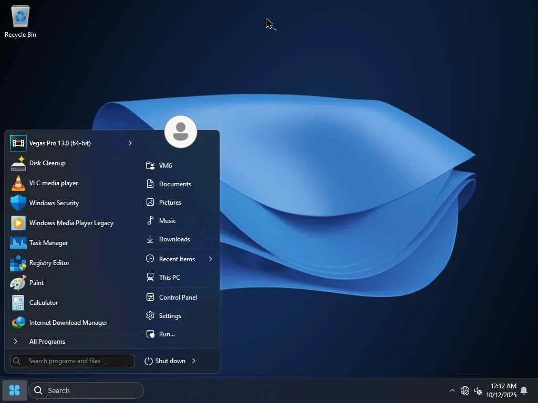The width and height of the screenshot is (538, 403).
Task: Open the clock showing 12:12 AM
Action: tap(501, 390)
